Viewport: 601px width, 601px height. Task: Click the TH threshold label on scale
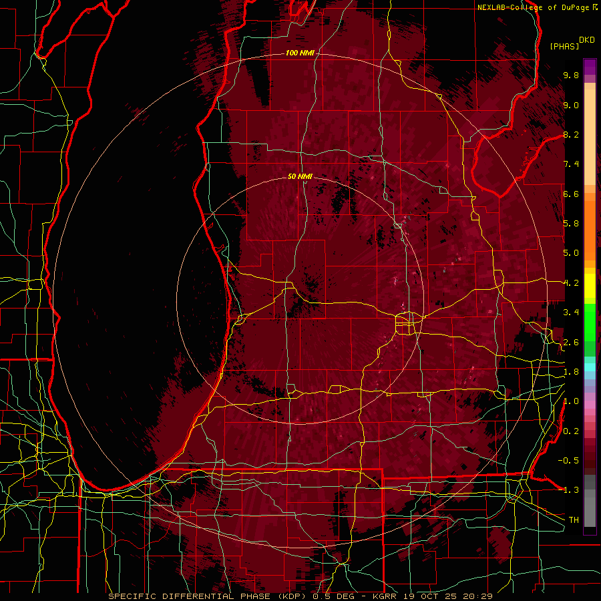574,520
